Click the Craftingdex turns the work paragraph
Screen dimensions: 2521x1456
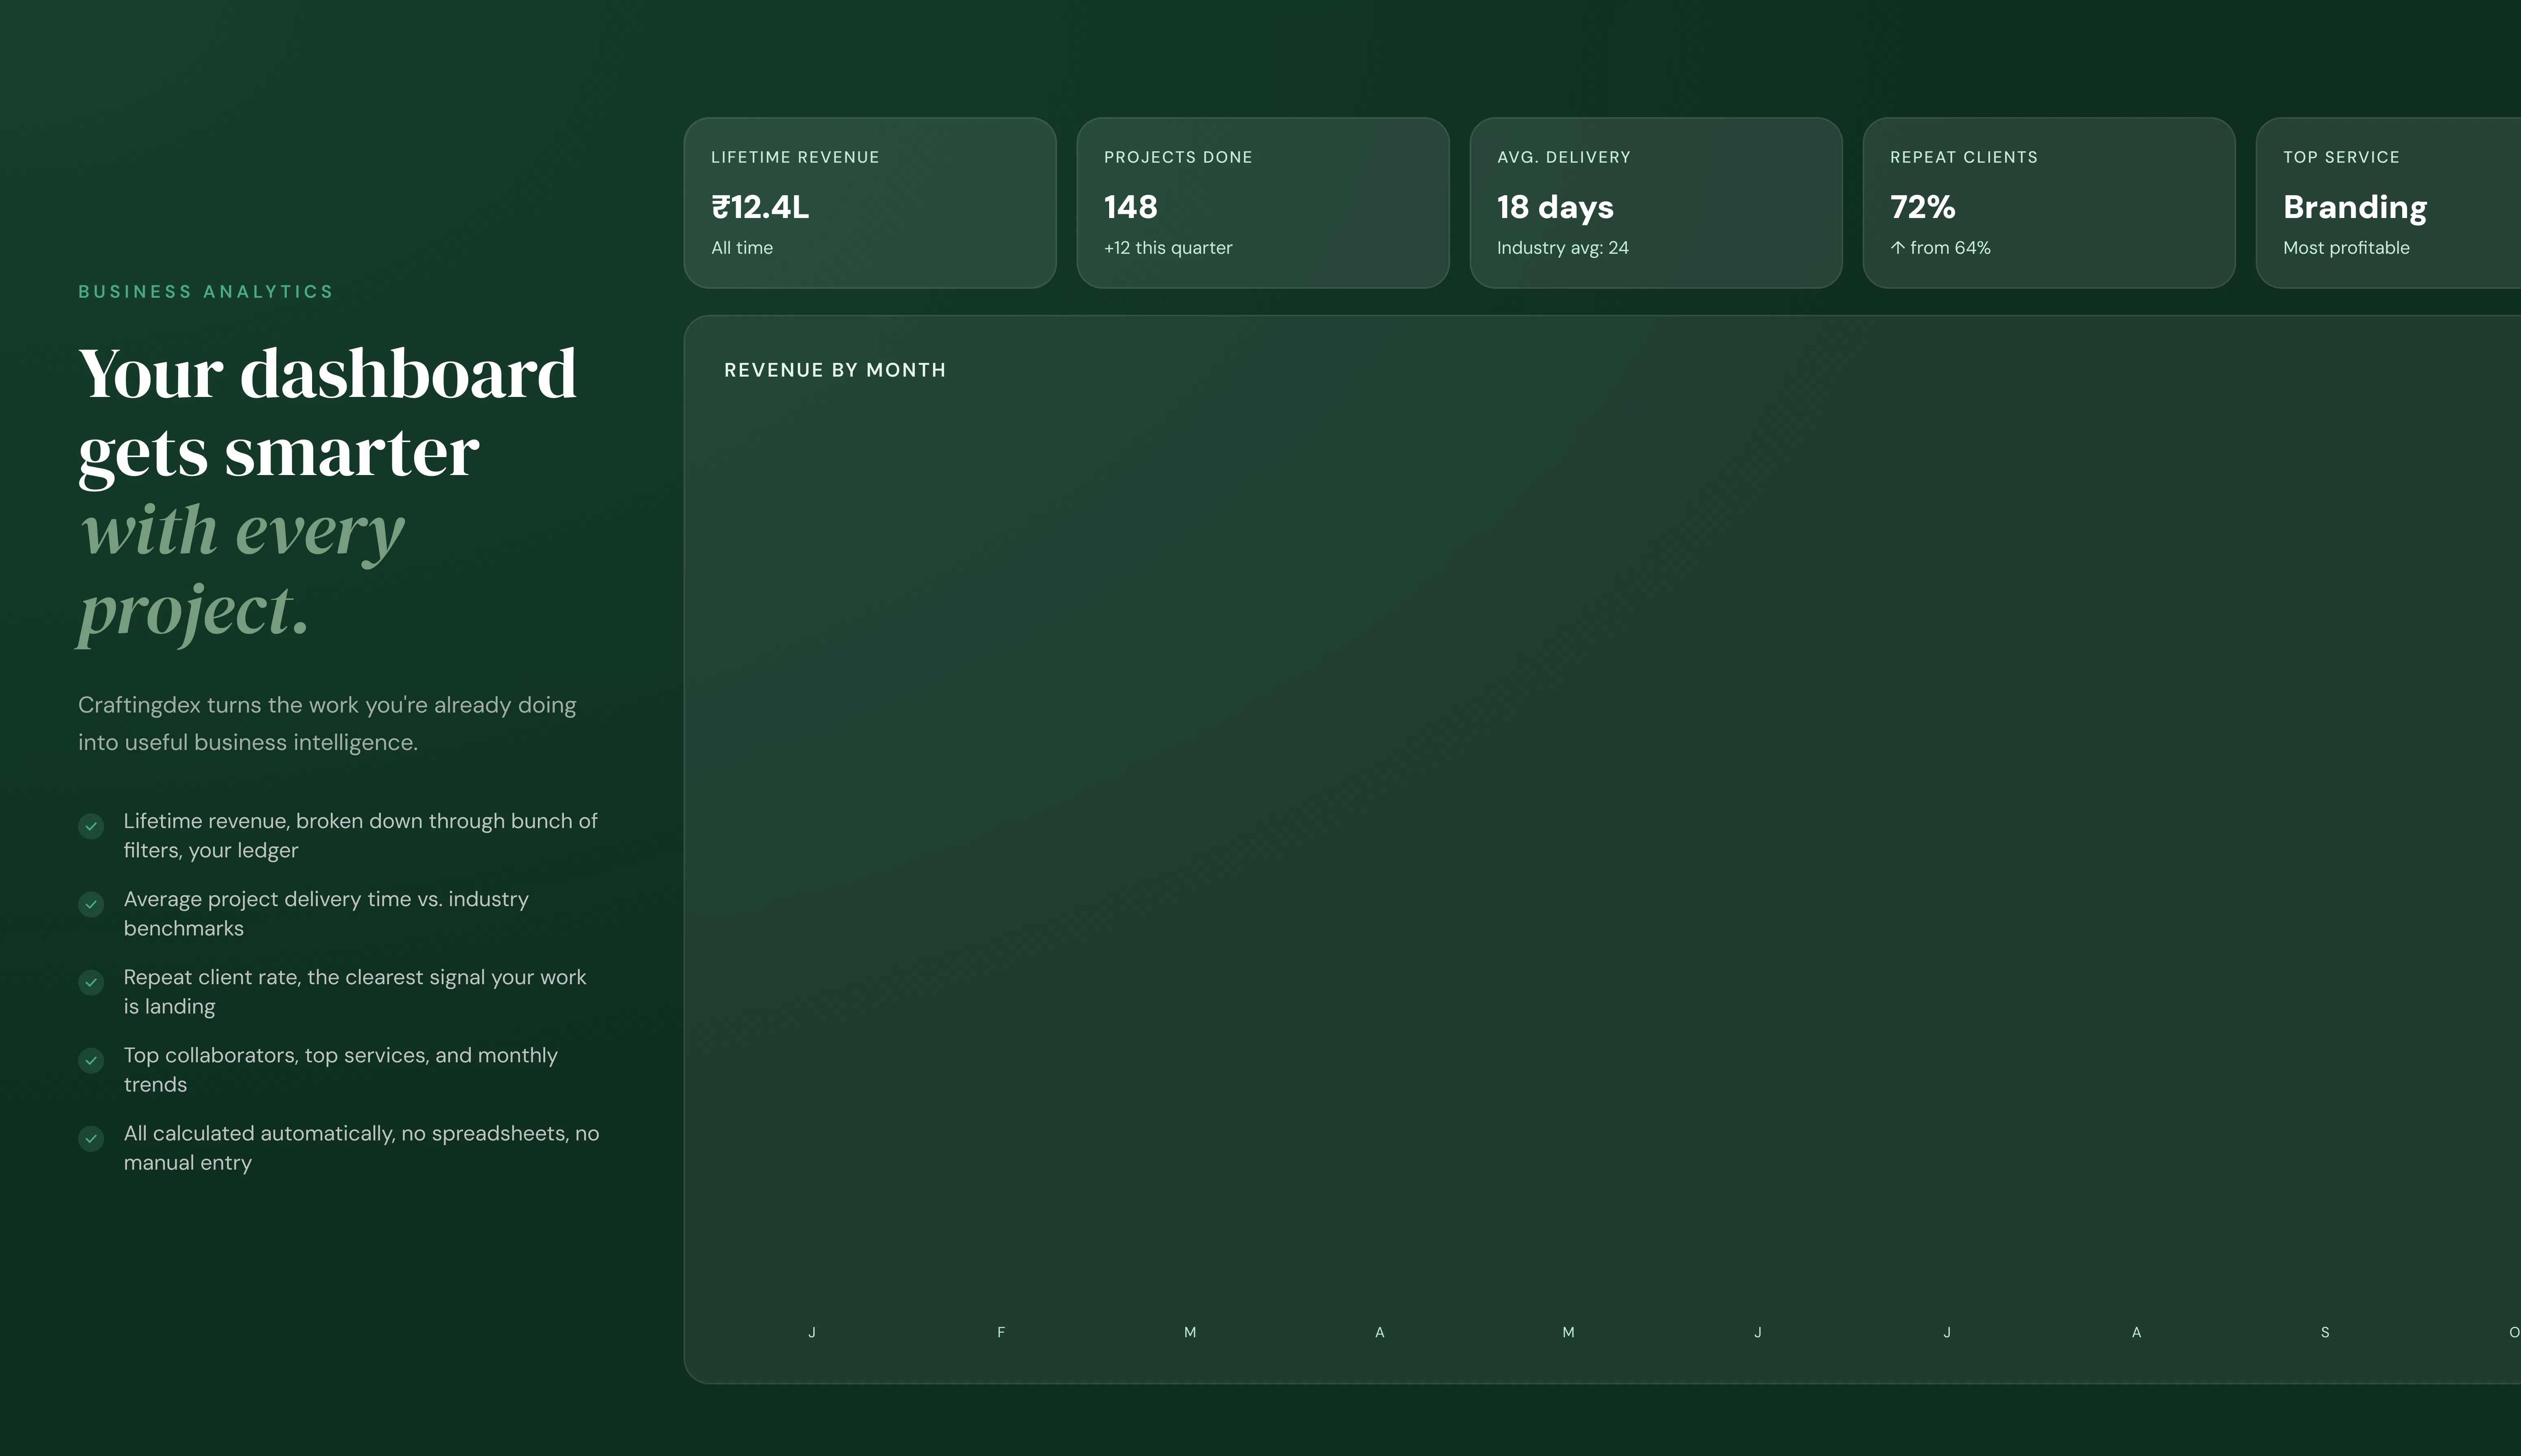pos(327,723)
